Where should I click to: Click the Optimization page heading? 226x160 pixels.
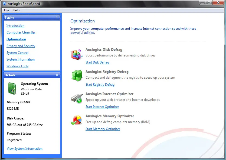coord(83,21)
